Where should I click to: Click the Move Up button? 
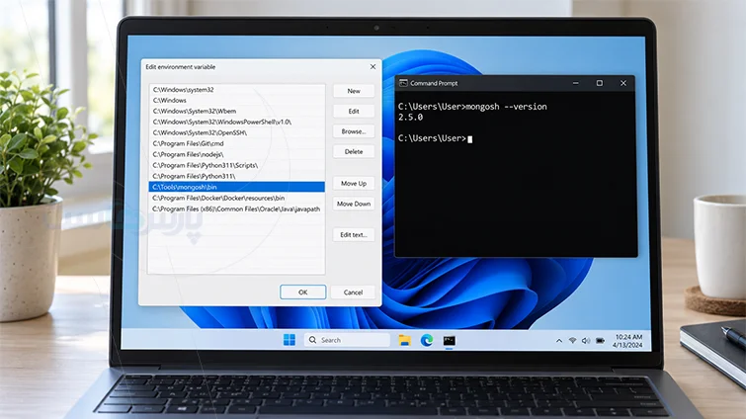click(x=354, y=183)
